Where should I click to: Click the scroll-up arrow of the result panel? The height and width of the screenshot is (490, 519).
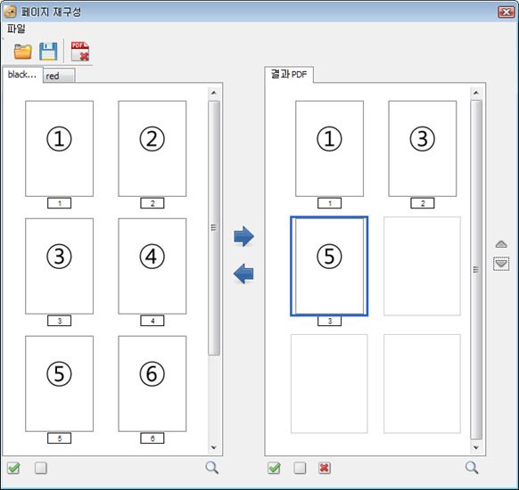tap(476, 93)
